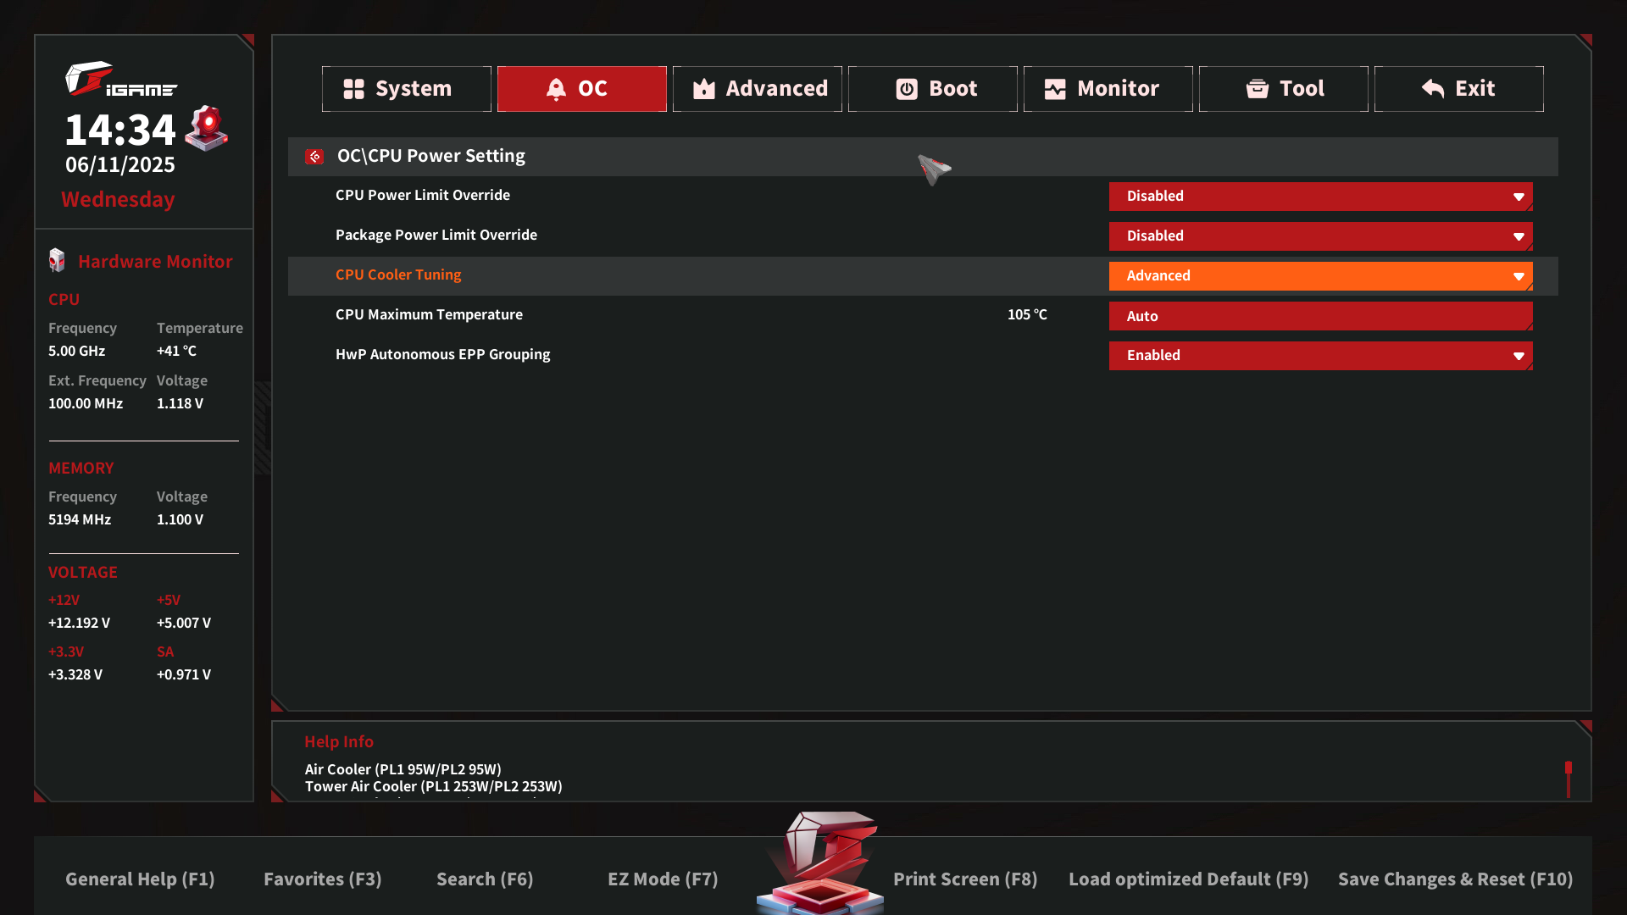Click the grid icon on the System tab
The width and height of the screenshot is (1627, 915).
353,89
